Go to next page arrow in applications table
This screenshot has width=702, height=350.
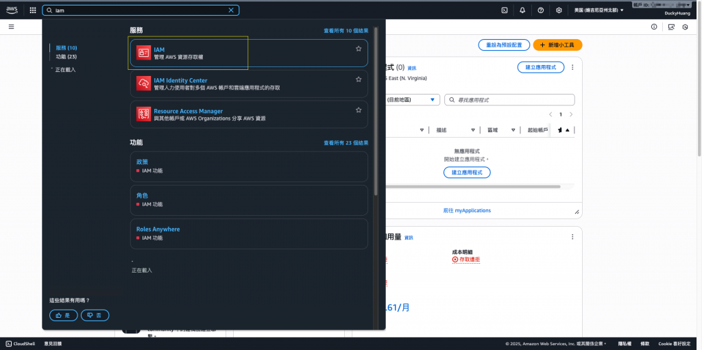(x=571, y=114)
